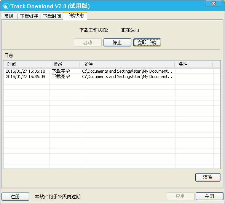Open registration via 注册 button

coord(15,196)
